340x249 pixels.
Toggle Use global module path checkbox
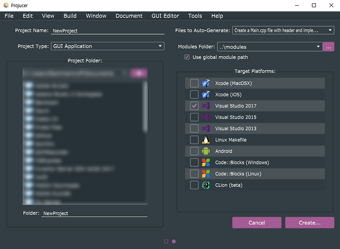pos(187,57)
